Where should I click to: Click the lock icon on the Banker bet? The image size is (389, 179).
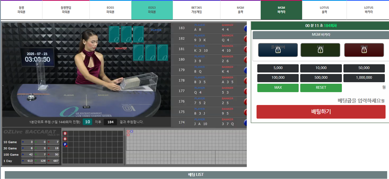pos(364,50)
